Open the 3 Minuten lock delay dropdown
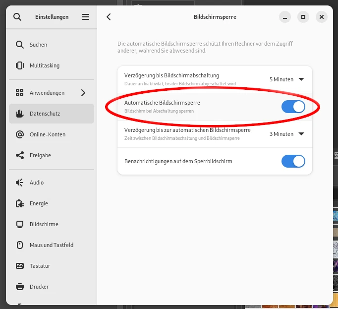Image resolution: width=338 pixels, height=309 pixels. pos(286,134)
